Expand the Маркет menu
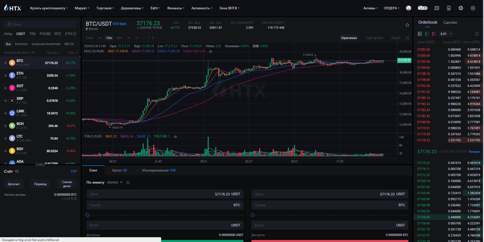The width and height of the screenshot is (484, 242). [82, 8]
